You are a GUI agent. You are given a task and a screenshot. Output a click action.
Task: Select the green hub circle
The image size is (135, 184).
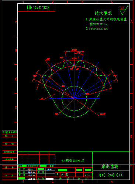pyautogui.click(x=74, y=98)
